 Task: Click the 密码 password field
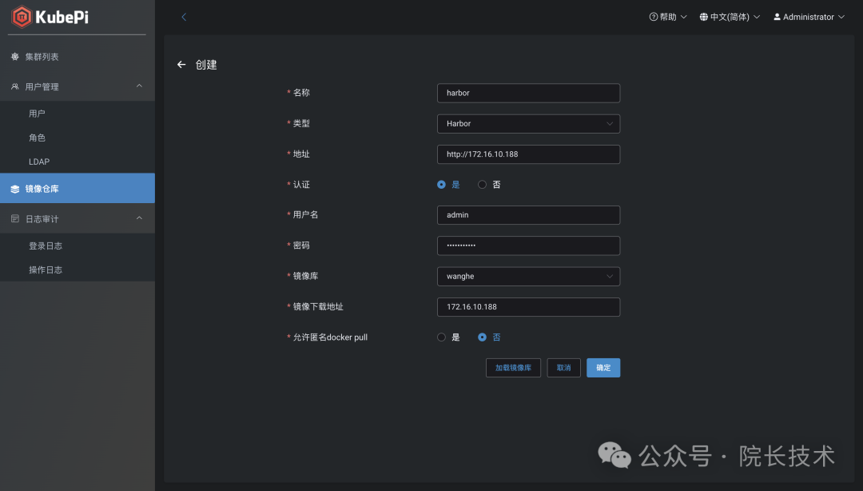[x=528, y=245]
